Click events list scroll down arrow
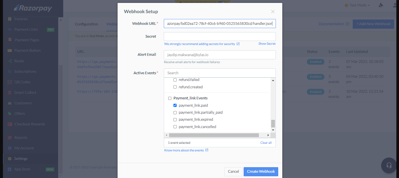Viewport: 399px width, 178px height. click(x=273, y=130)
